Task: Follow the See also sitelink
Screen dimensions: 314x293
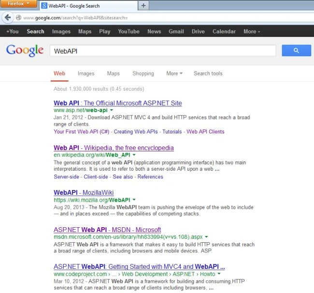Action: pos(123,177)
